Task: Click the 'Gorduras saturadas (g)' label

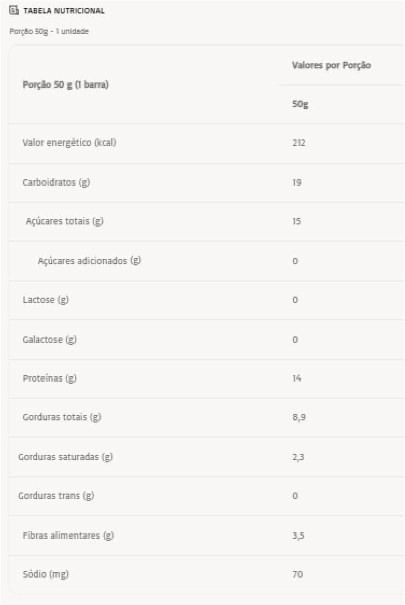Action: point(66,457)
